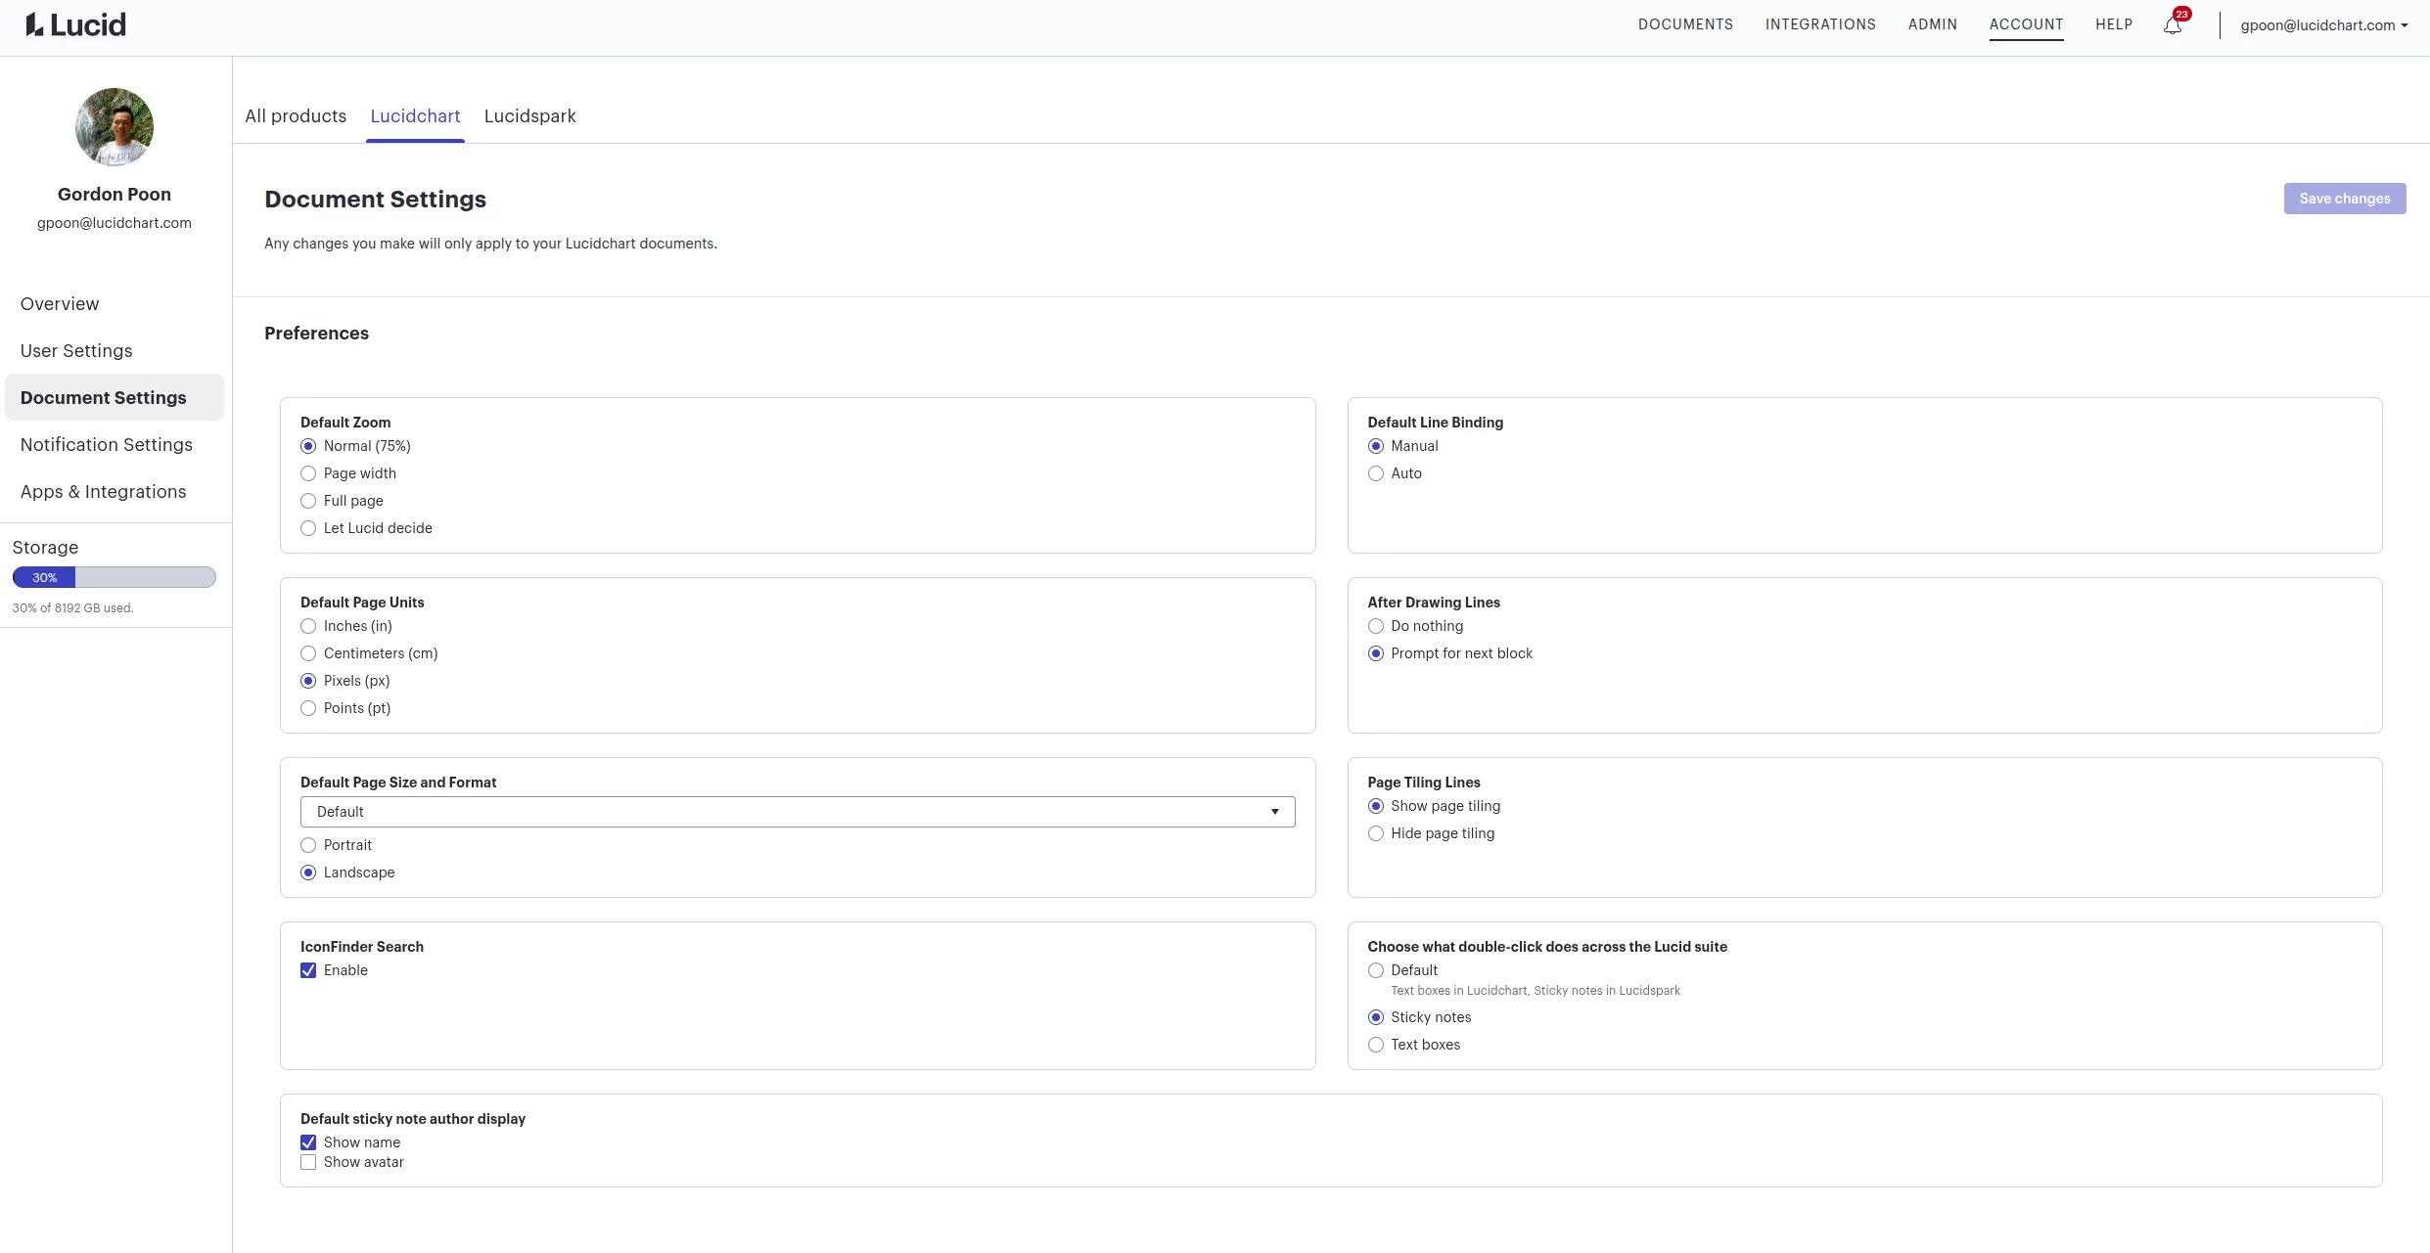Screen dimensions: 2430x1253
Task: Open Apps & Integrations in sidebar
Action: (103, 492)
